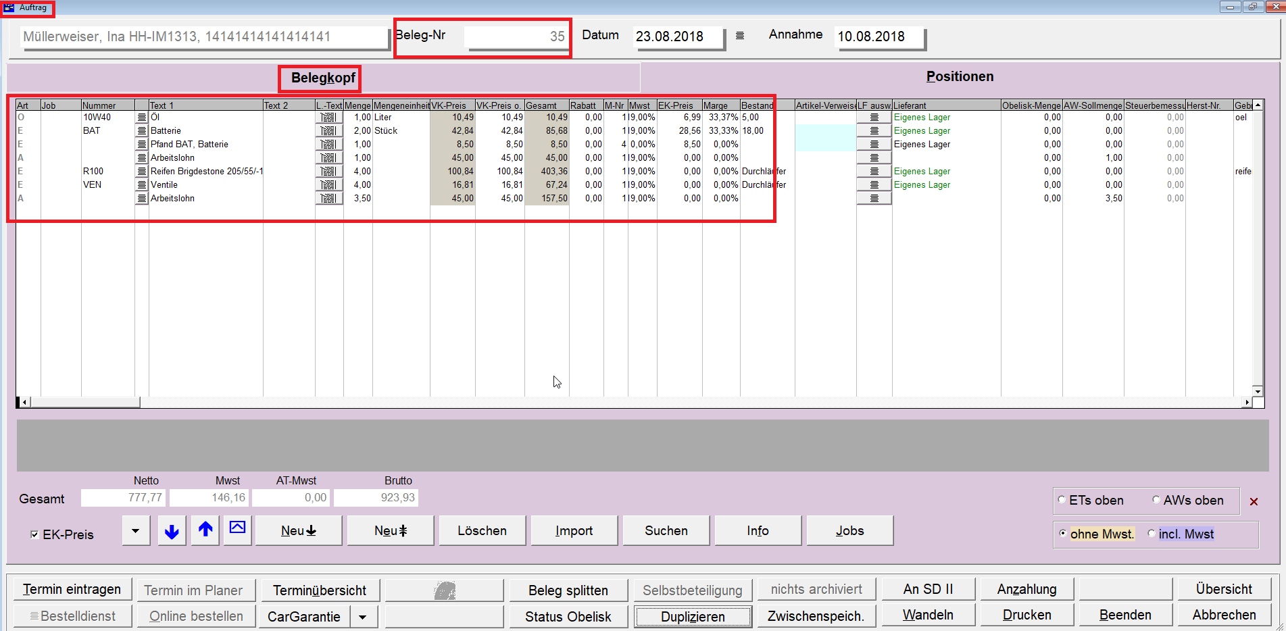
Task: Click the Annahme date field 10.08.2018
Action: tap(880, 36)
